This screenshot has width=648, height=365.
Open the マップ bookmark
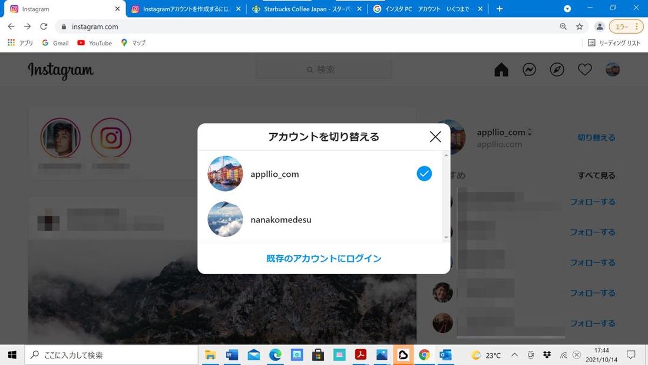(133, 42)
